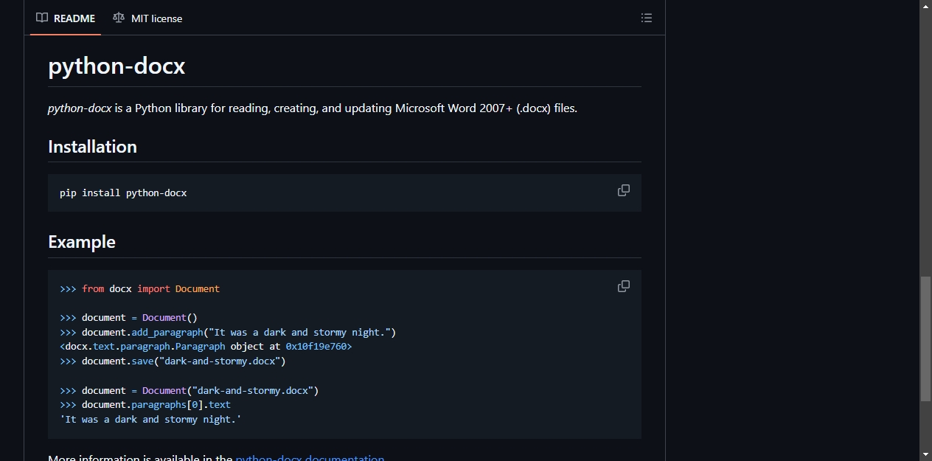
Task: Click the 'pip install python-docx' command text
Action: (x=123, y=193)
